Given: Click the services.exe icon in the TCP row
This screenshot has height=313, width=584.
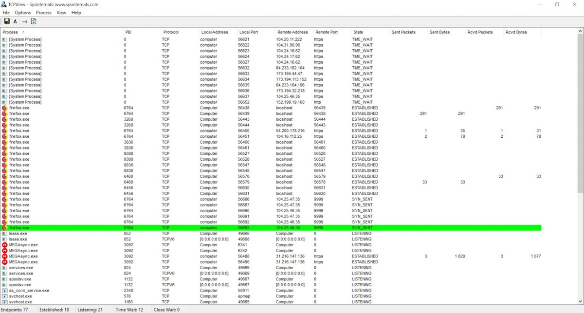Looking at the screenshot, I should [x=4, y=268].
